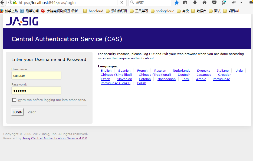Switch language to Japanese

[204, 75]
